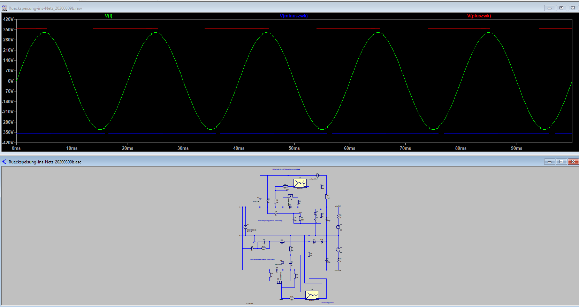Select the V(minuszwk) blue trace label
The image size is (579, 307).
pos(294,16)
